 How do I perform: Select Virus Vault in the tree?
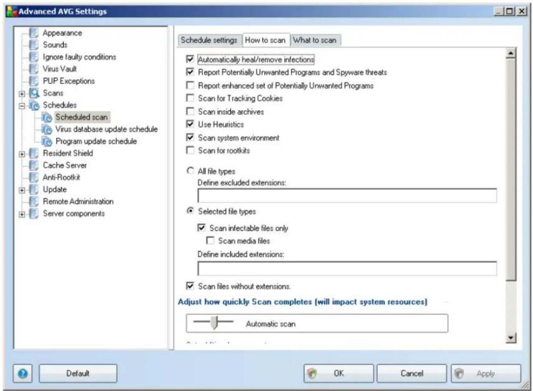tap(60, 69)
